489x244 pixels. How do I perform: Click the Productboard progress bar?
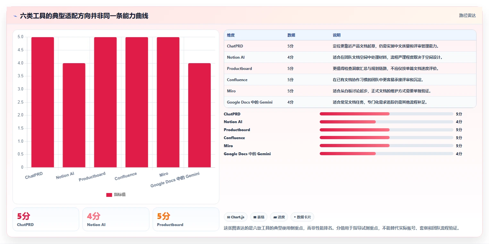click(386, 130)
